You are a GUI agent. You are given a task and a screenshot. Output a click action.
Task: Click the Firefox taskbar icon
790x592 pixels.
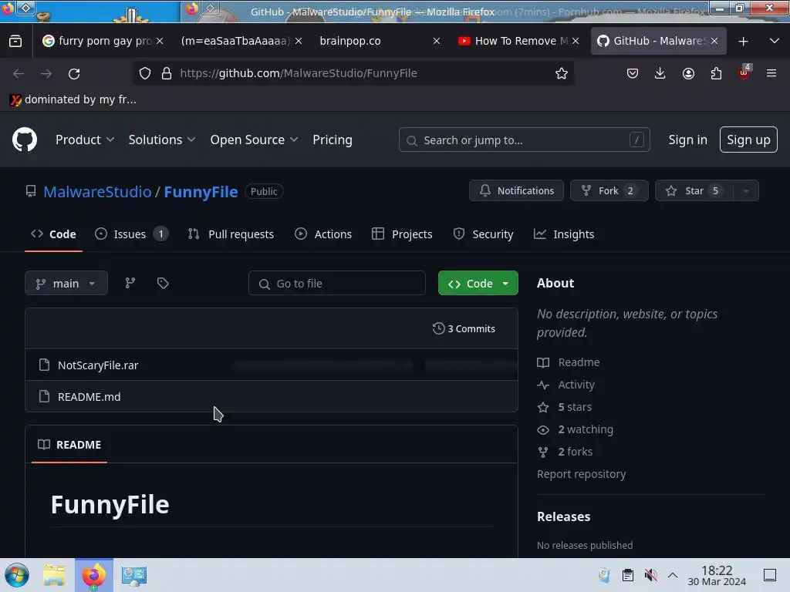click(94, 575)
